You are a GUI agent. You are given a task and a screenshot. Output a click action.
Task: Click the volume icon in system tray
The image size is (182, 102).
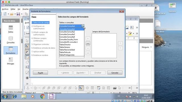[138, 96]
